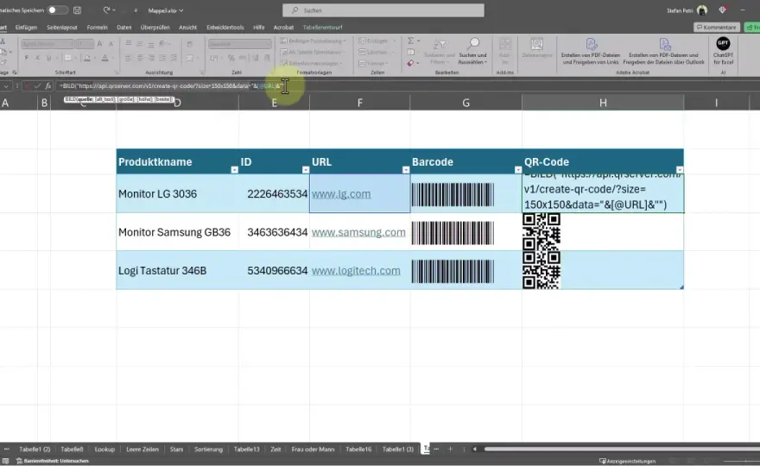Redo the last action
The height and width of the screenshot is (466, 760).
[106, 9]
